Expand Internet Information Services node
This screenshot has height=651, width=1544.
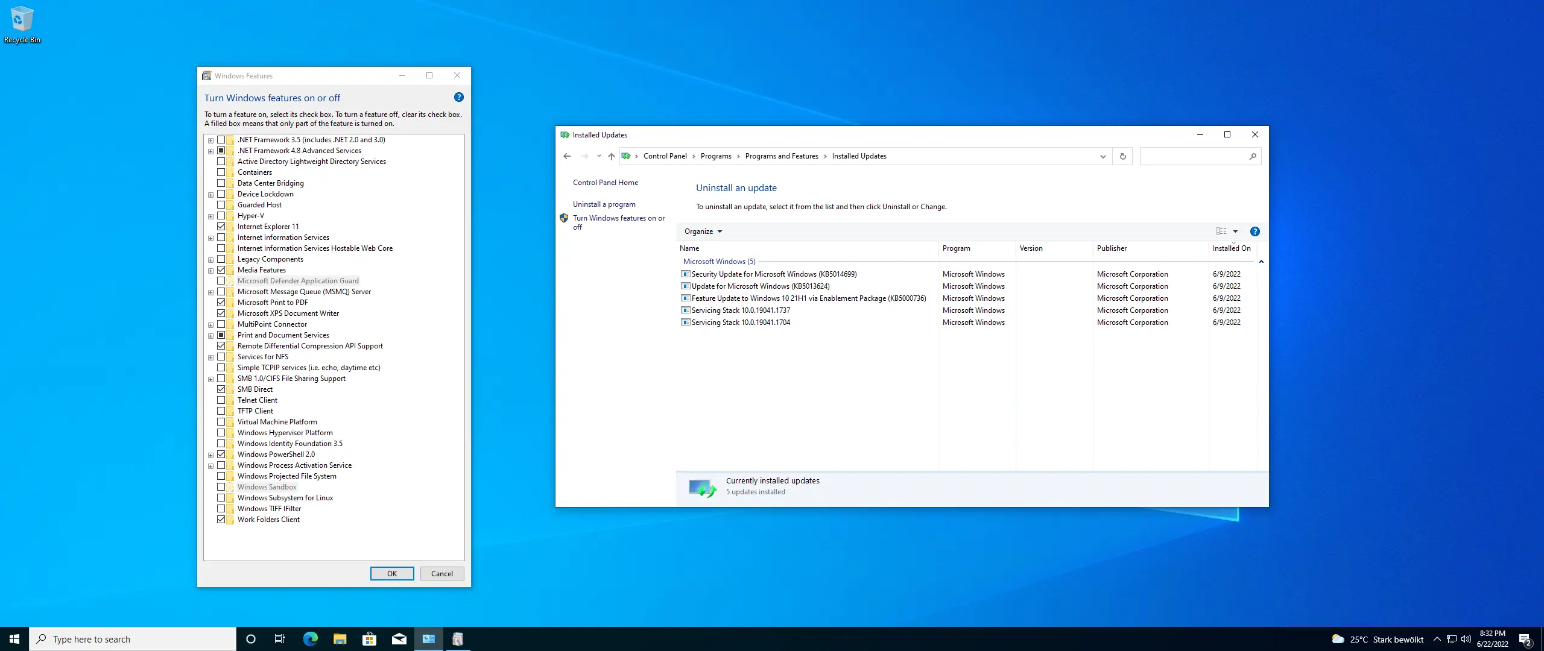pos(210,238)
